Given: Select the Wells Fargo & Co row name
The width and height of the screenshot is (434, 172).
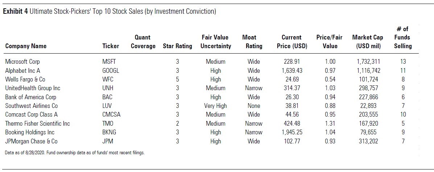Looking at the screenshot, I should (x=25, y=79).
